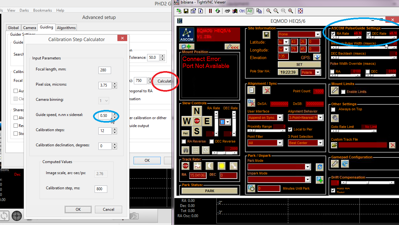This screenshot has width=399, height=225.
Task: Open the Global tab in Advanced setup
Action: [14, 28]
